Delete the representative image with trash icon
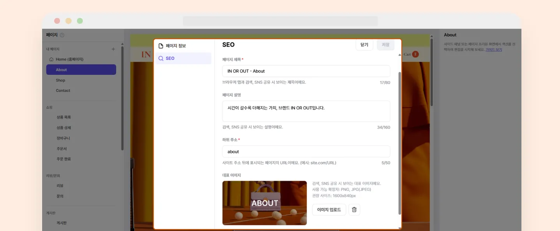 [354, 210]
